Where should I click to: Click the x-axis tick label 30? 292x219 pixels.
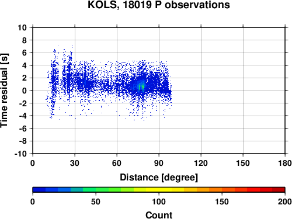point(75,163)
